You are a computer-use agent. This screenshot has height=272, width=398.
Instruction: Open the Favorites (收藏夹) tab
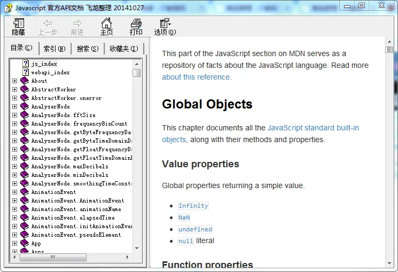(123, 49)
